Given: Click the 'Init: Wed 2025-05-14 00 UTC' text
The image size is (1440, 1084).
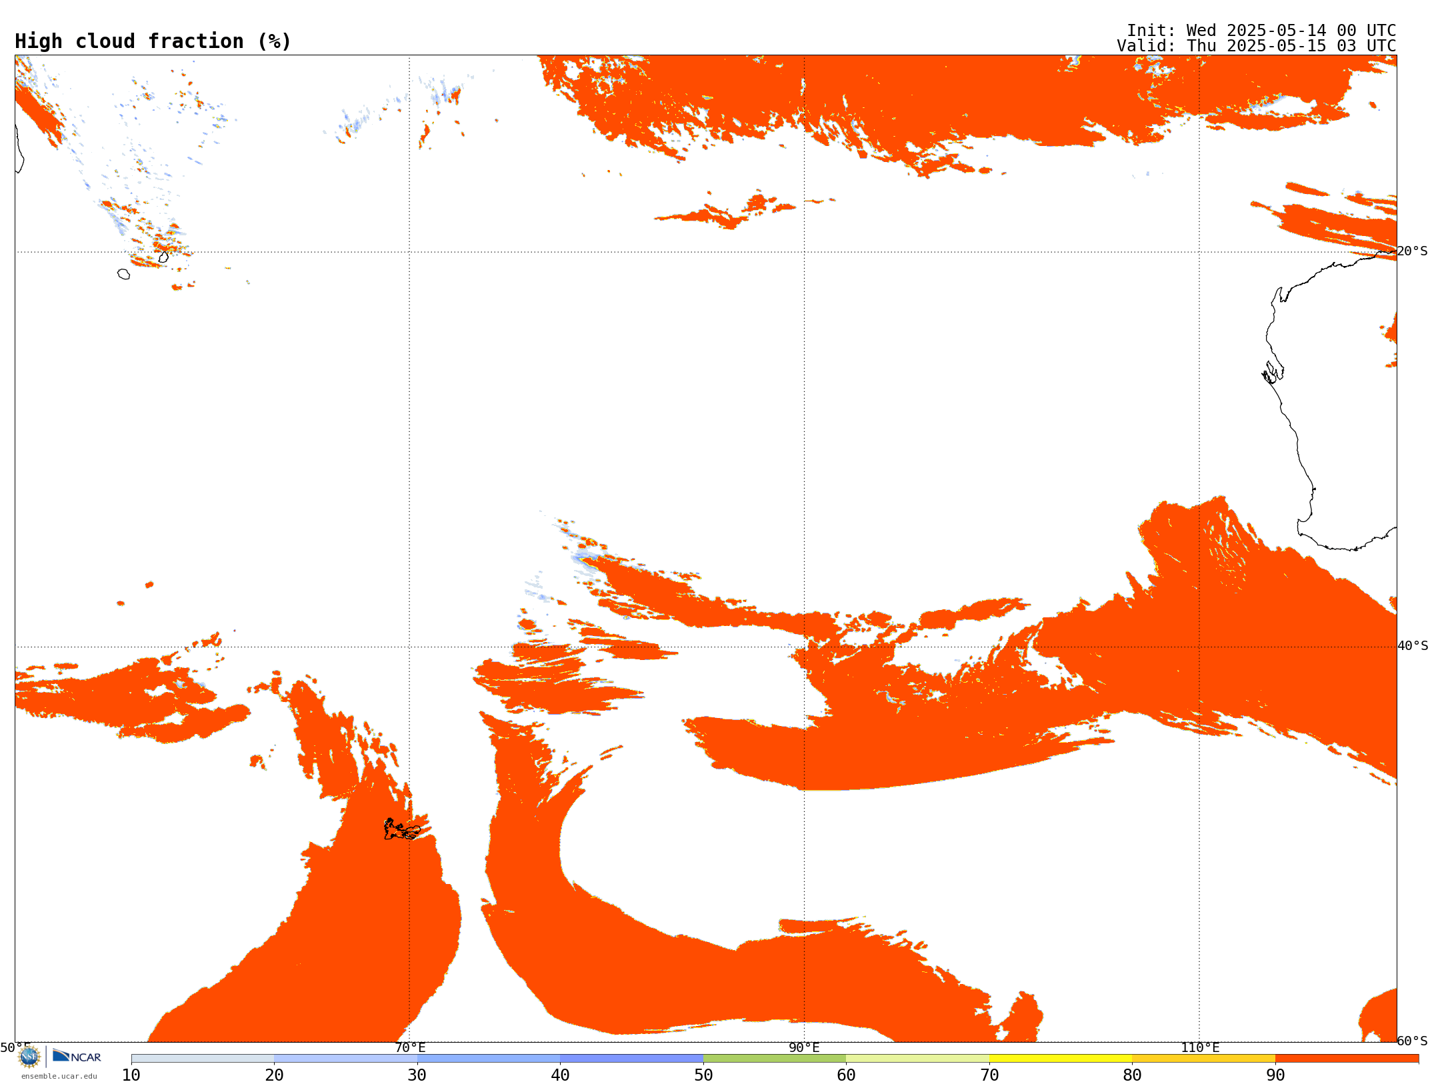Looking at the screenshot, I should coord(1261,31).
